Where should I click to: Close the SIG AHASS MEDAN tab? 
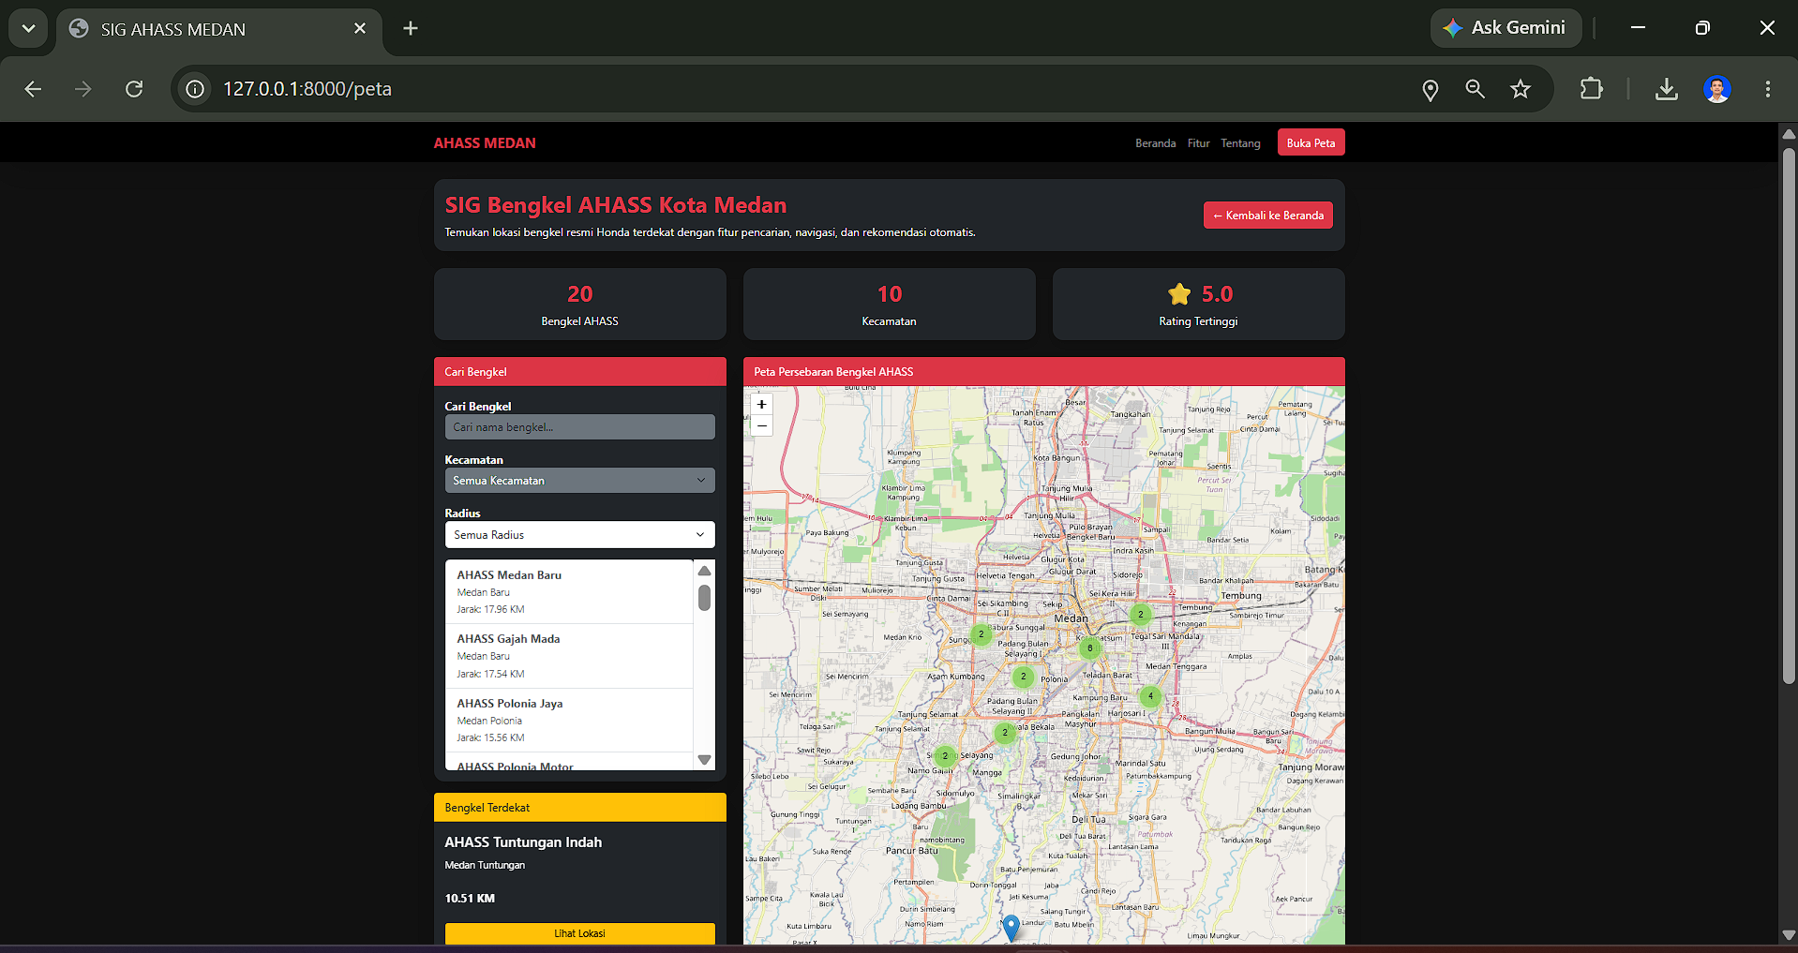point(359,28)
